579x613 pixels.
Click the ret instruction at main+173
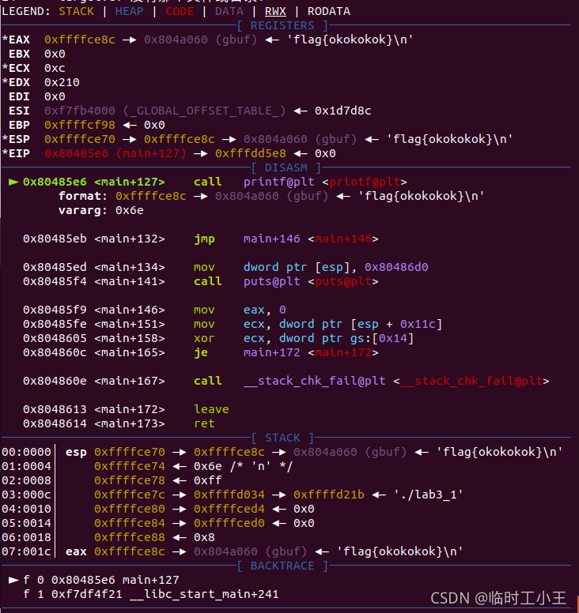pos(204,423)
